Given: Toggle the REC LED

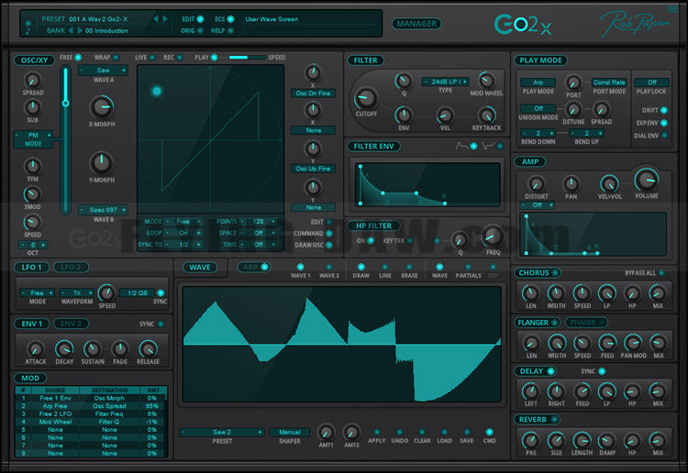Looking at the screenshot, I should [180, 58].
